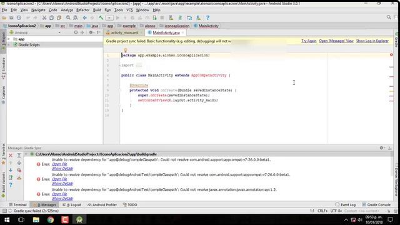This screenshot has height=225, width=400.
Task: Open the Analyze menu
Action: [x=67, y=10]
